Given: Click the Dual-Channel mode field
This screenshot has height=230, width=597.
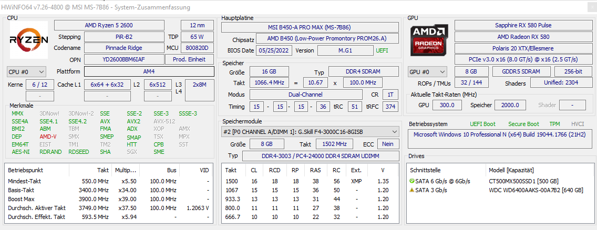Looking at the screenshot, I should point(306,95).
